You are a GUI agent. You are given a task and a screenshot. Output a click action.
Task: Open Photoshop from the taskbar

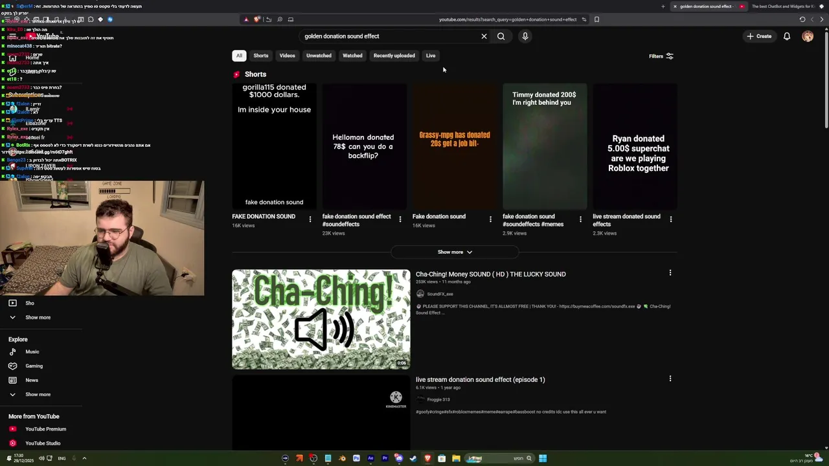(356, 458)
